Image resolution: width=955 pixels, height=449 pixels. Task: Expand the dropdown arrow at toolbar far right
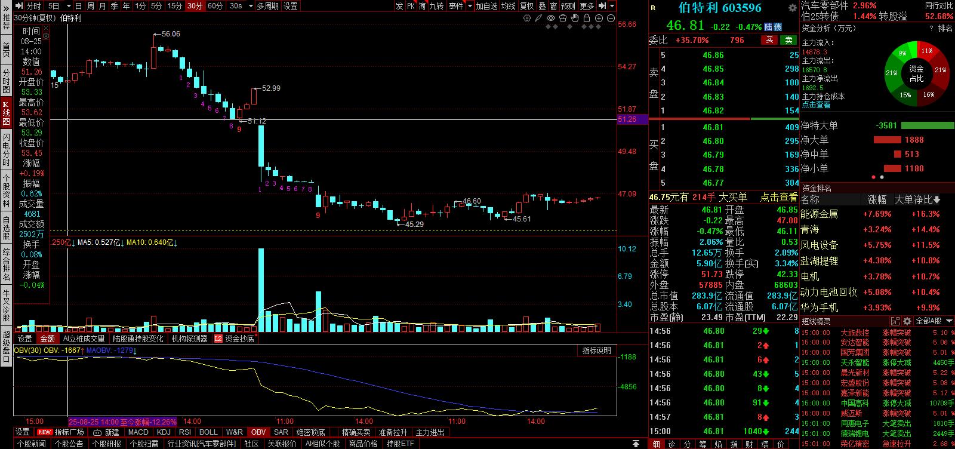coord(612,6)
